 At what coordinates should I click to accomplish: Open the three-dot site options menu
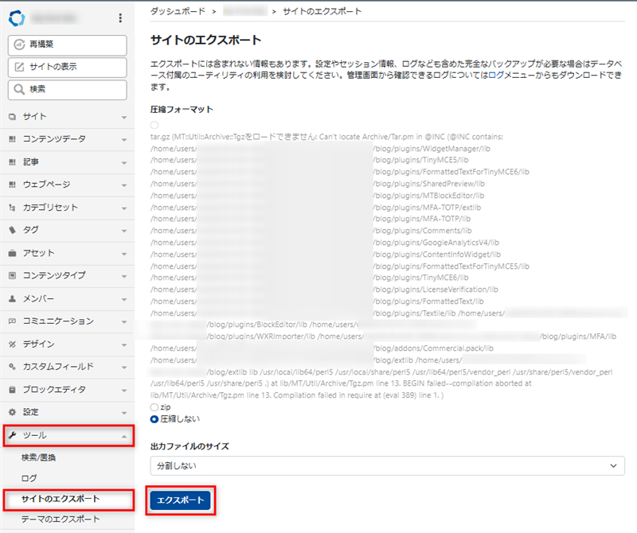pyautogui.click(x=120, y=18)
